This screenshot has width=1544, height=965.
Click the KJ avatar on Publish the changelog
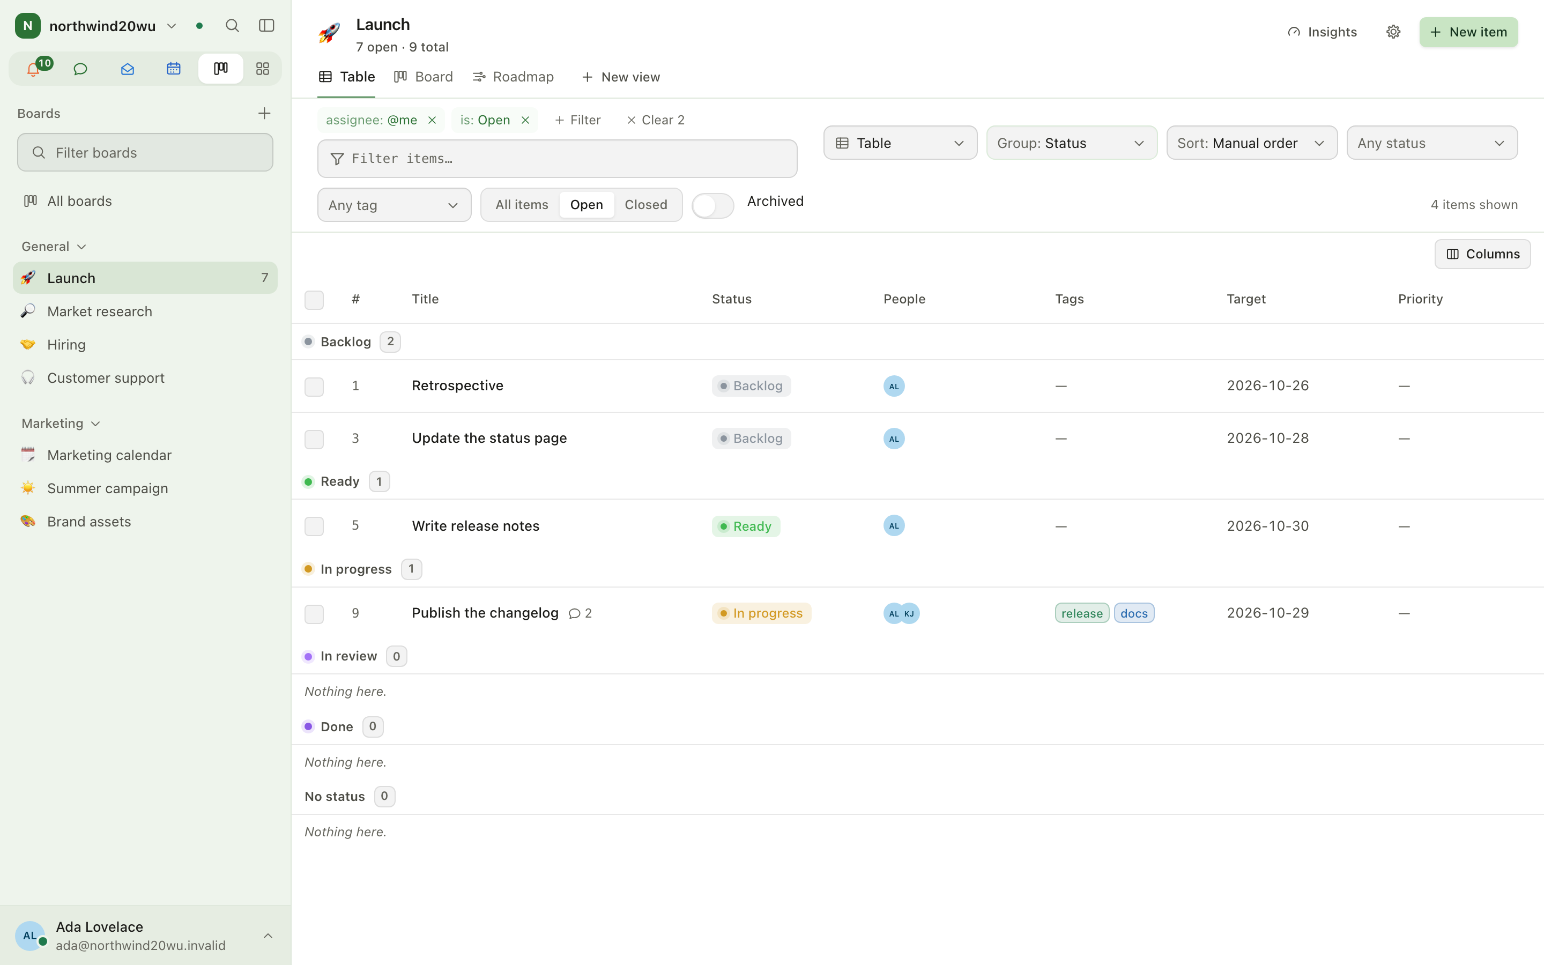[909, 613]
